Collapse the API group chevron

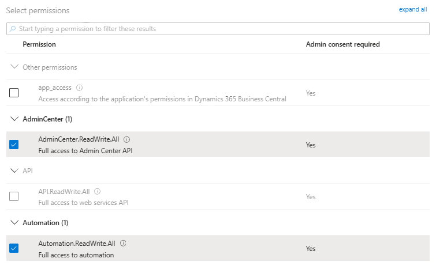coord(14,170)
